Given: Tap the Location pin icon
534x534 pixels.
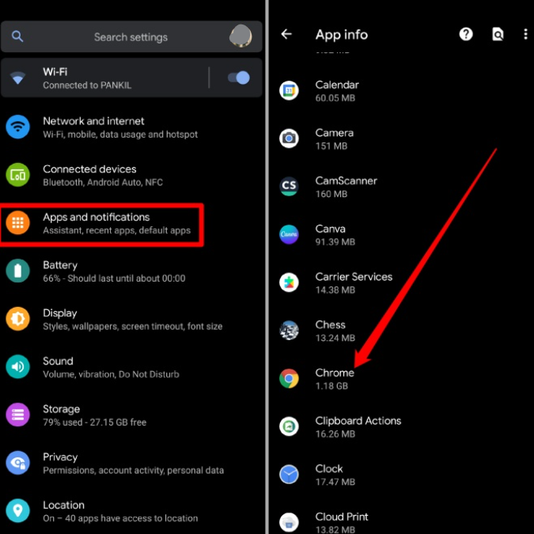Looking at the screenshot, I should point(17,510).
